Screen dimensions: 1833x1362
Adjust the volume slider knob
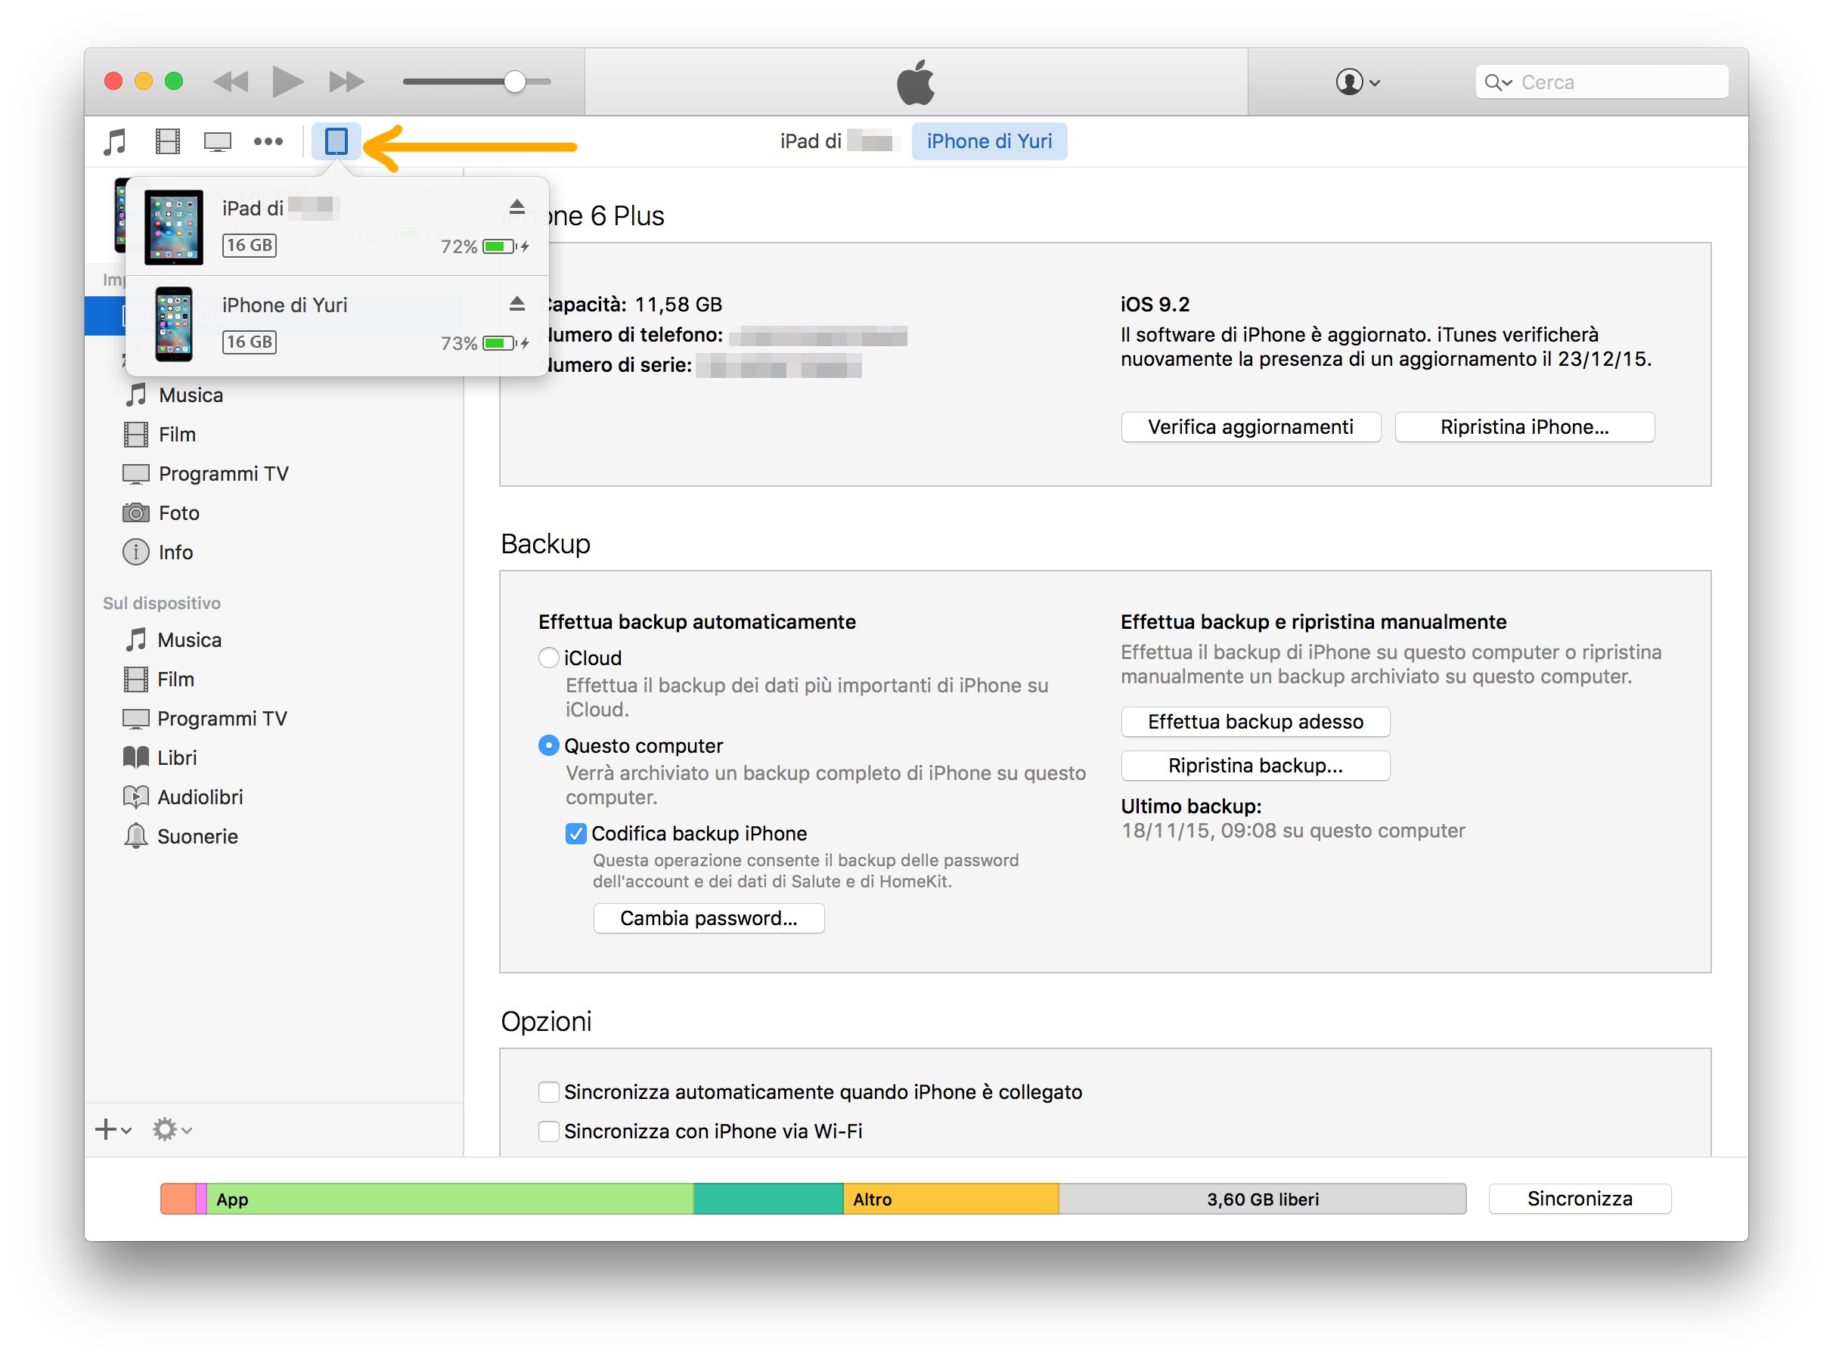point(515,82)
